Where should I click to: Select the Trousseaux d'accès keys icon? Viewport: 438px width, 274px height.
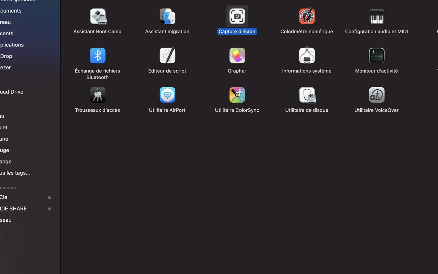pyautogui.click(x=98, y=95)
